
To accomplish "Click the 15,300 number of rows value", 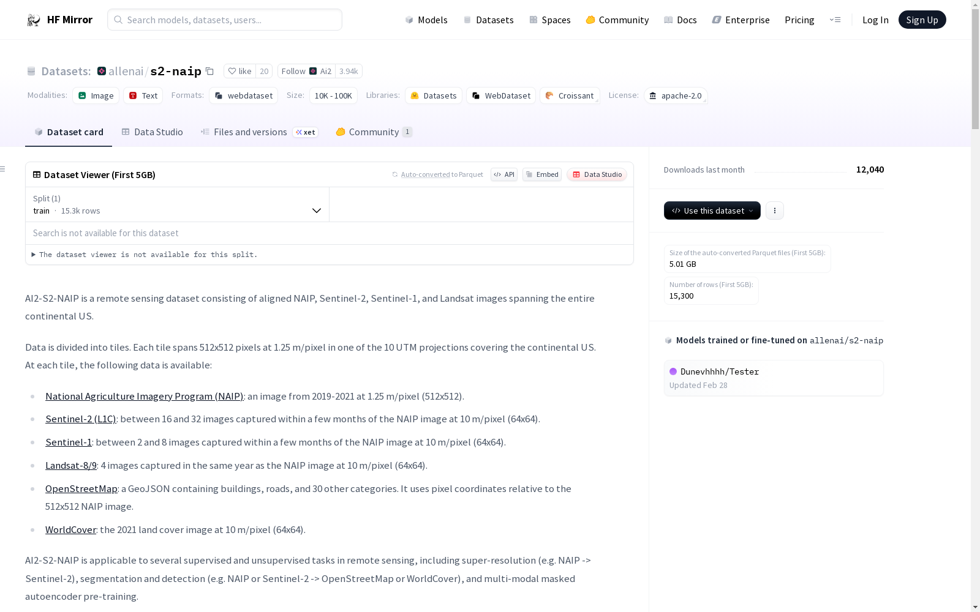I will pos(681,296).
